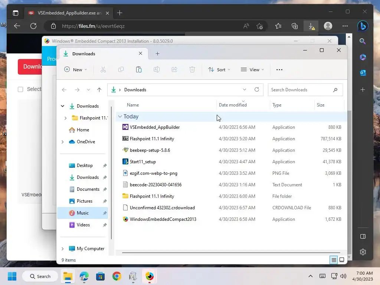Switch to large icons view in status bar
The height and width of the screenshot is (285, 380).
point(342,260)
